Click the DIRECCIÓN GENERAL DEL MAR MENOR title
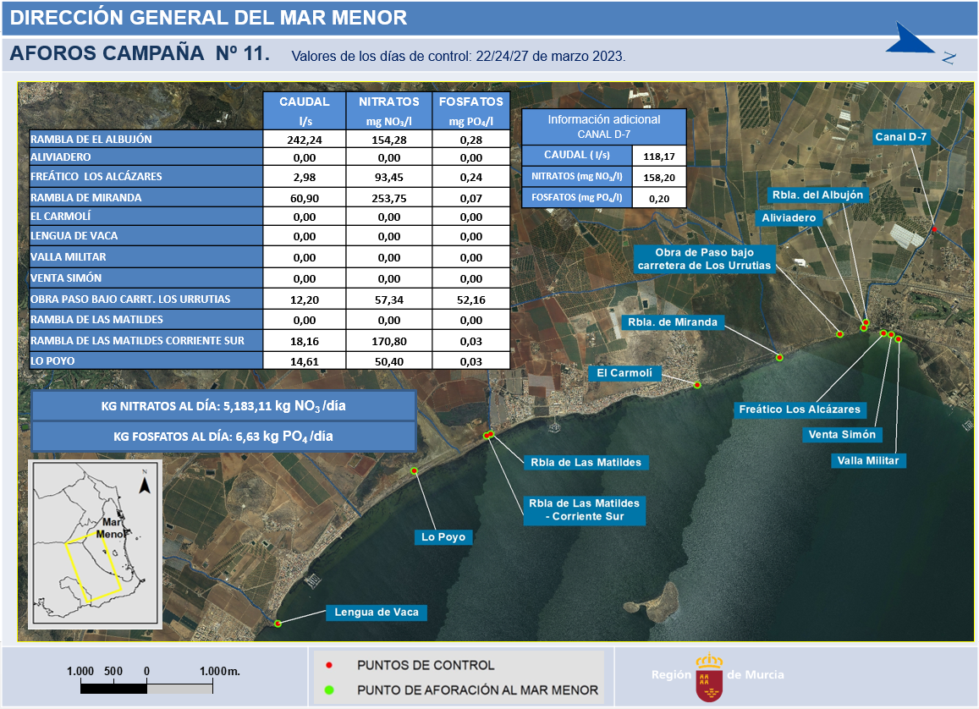 pos(208,18)
